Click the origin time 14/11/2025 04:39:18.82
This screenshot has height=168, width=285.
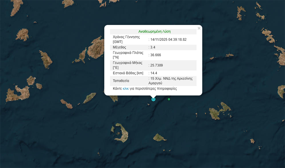tap(168, 40)
